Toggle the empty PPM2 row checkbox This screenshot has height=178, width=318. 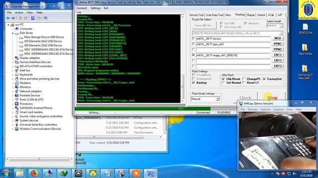[x=193, y=49]
